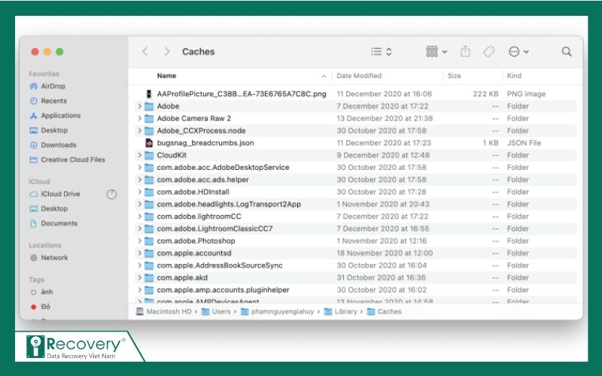The height and width of the screenshot is (376, 602).
Task: Sort by the Name column header
Action: coord(166,76)
